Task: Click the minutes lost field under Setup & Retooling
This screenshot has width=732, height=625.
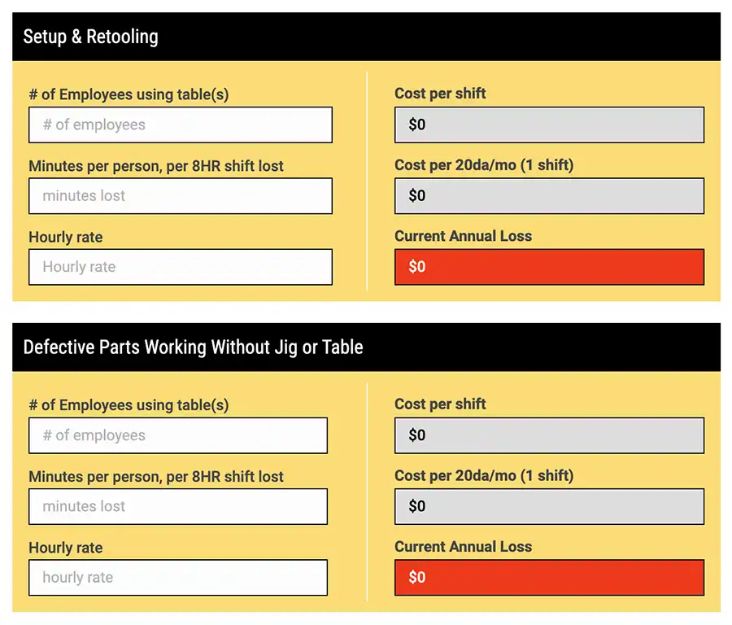Action: (x=179, y=195)
